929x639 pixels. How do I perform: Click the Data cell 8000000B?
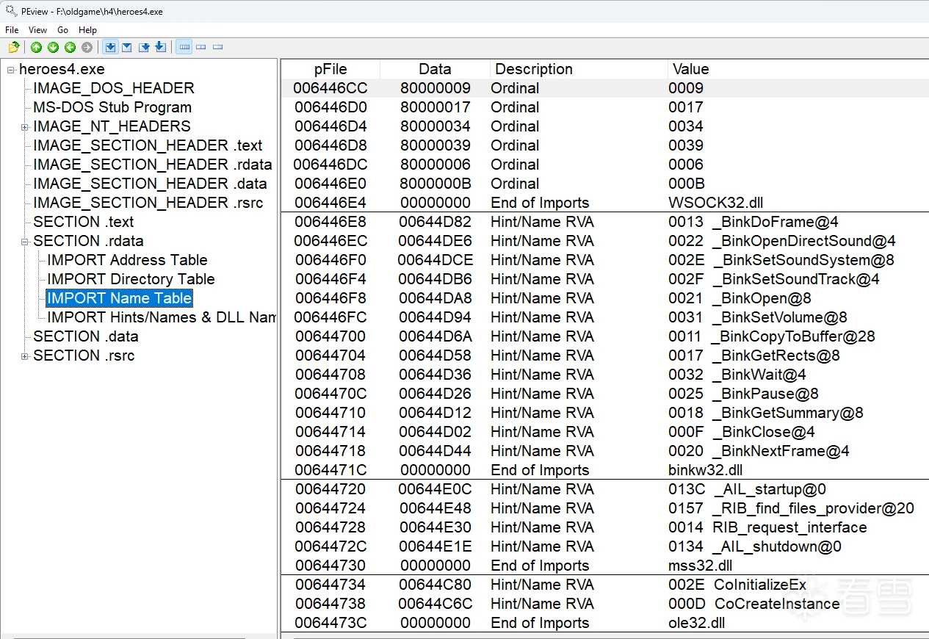pos(435,184)
